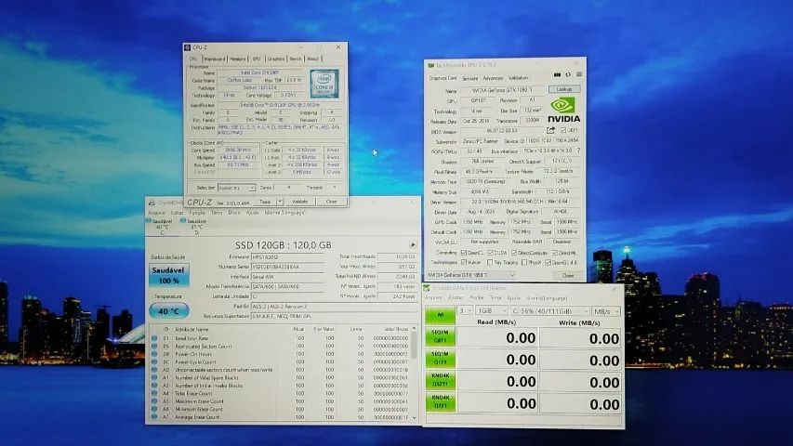Open the Socket selection dropdown in CPU-Z
793x446 pixels.
pos(236,188)
